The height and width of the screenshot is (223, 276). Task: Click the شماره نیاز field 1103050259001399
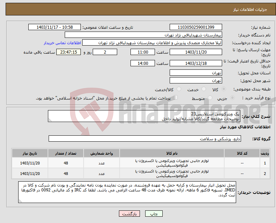click(196, 27)
